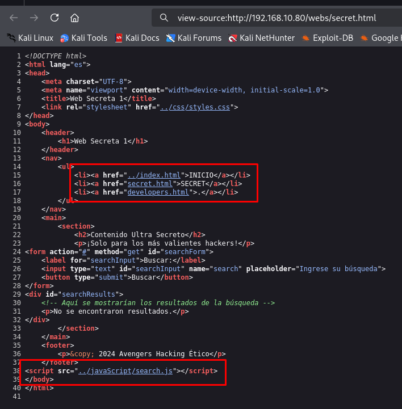402x409 pixels.
Task: Click the Kali Linux dragon bookmark icon
Action: (x=11, y=38)
